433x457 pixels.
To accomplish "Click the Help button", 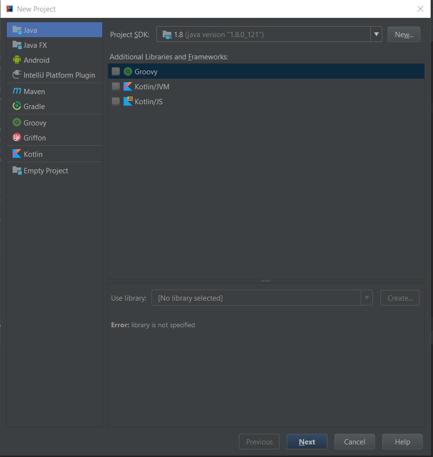I will pos(403,442).
